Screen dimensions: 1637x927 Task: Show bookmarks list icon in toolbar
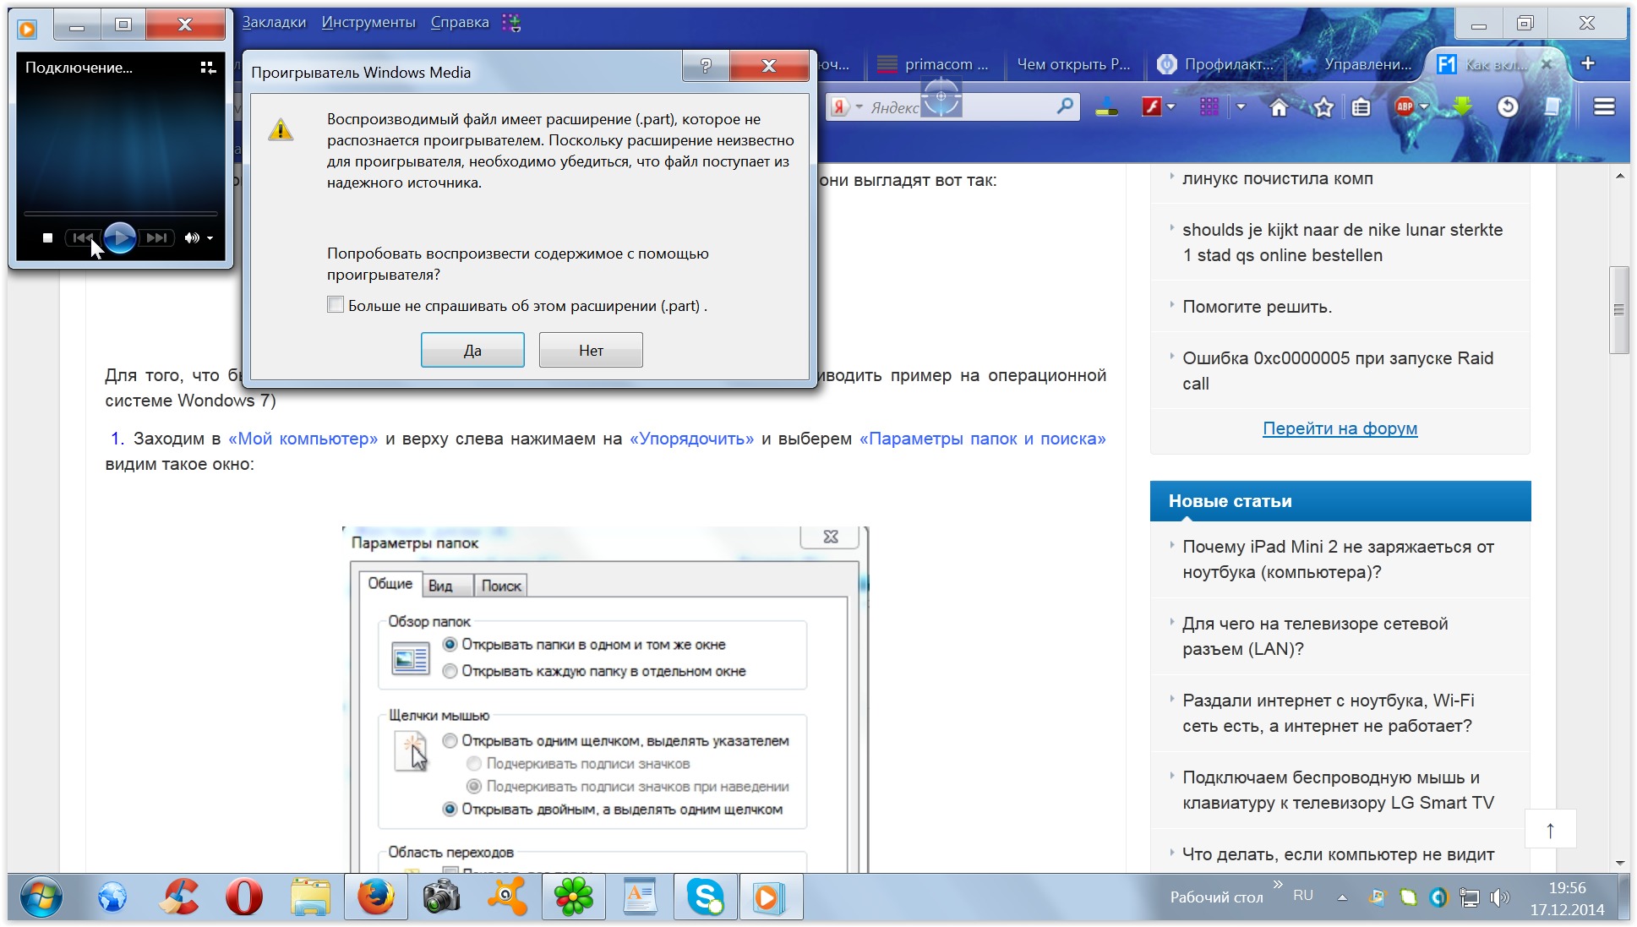point(1361,107)
